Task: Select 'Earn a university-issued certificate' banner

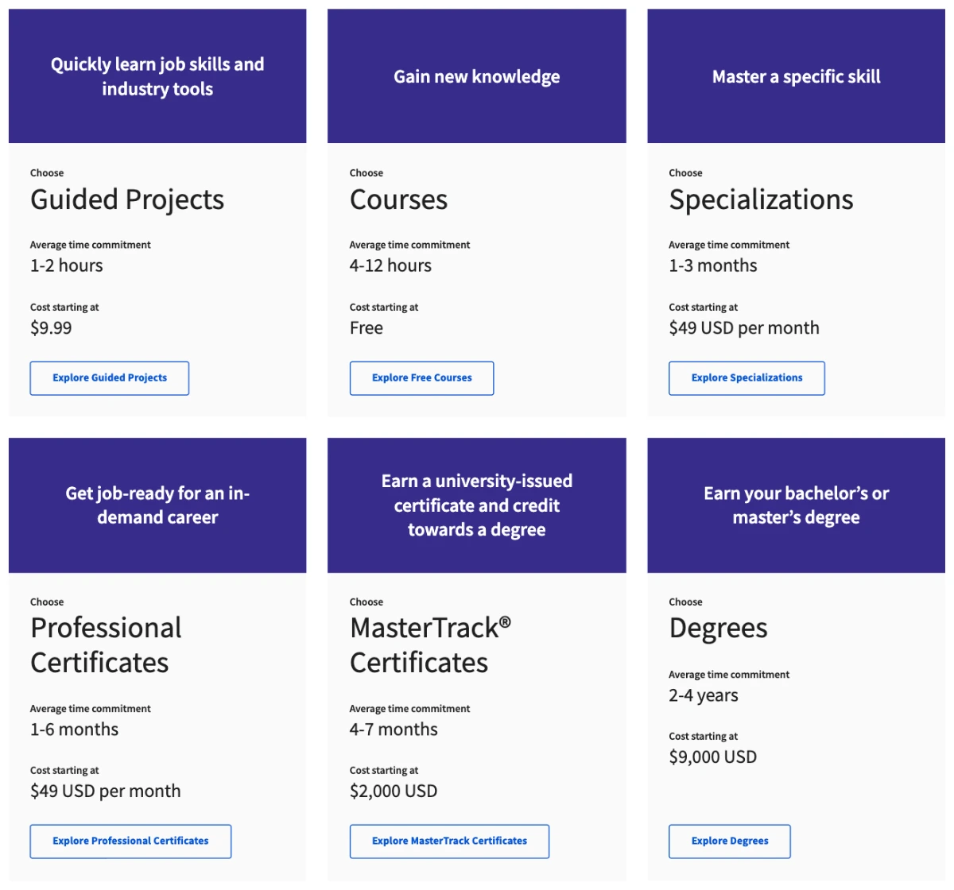Action: 477,505
